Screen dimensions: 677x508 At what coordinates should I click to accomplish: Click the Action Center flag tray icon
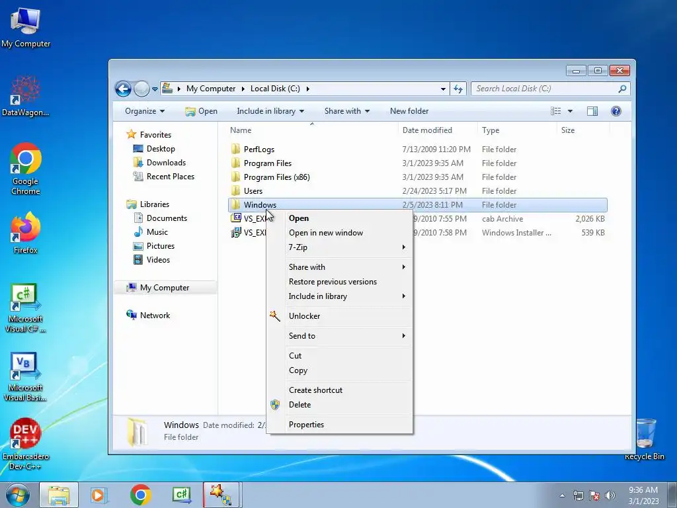[594, 495]
